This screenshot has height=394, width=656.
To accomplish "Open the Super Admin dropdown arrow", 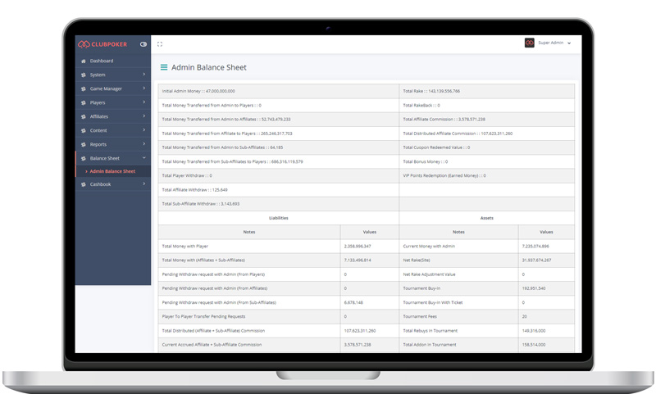I will click(x=569, y=43).
